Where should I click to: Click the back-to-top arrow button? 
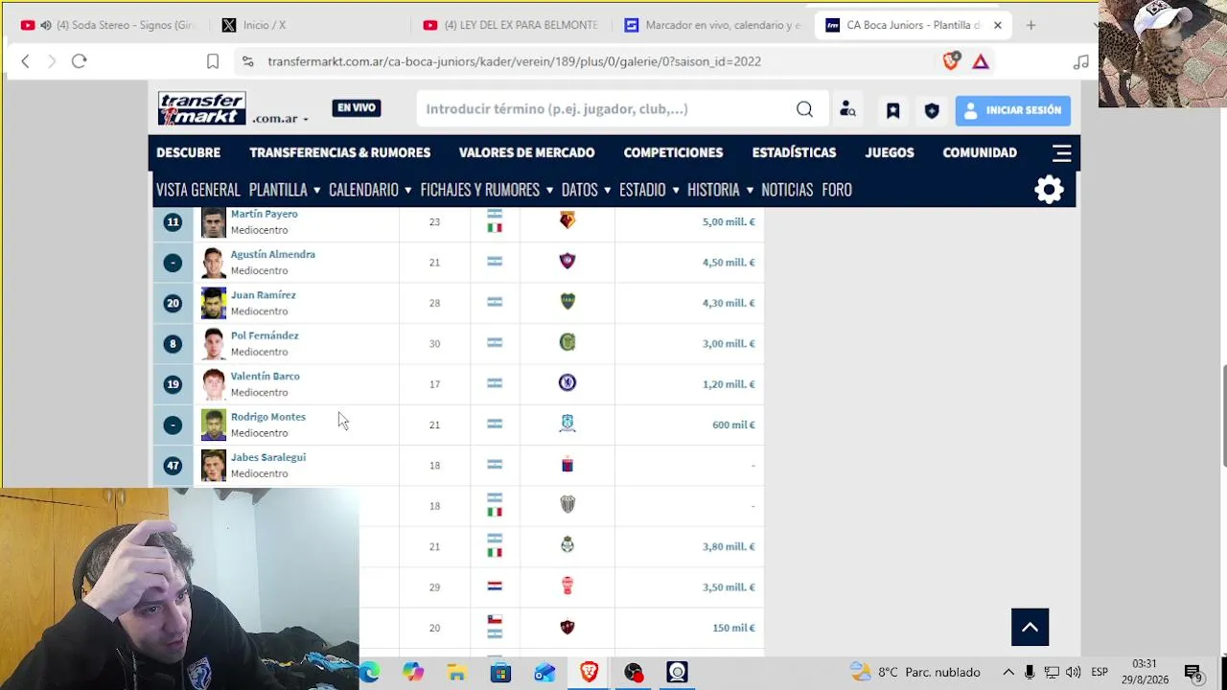[1030, 628]
